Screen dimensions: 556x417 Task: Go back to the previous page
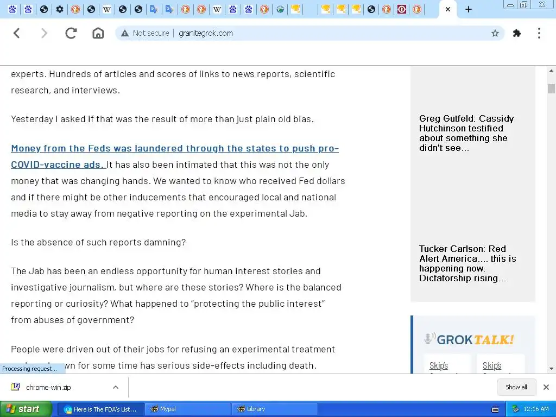[17, 33]
